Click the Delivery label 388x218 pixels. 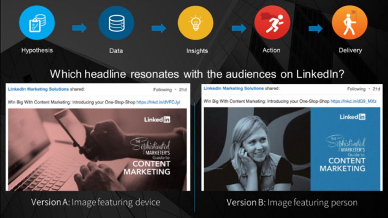[x=350, y=51]
